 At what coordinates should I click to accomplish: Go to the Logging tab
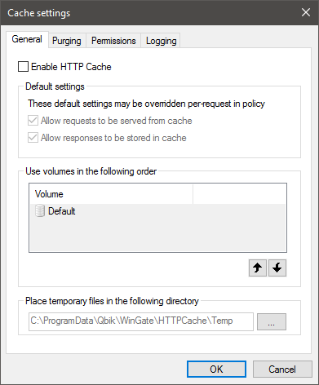tap(161, 41)
